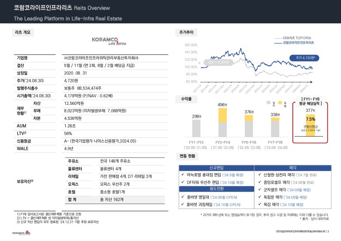The height and width of the screenshot is (241, 341).
Task: Click the FY1~FY8 평균 배당실적 heading
Action: [x=310, y=101]
